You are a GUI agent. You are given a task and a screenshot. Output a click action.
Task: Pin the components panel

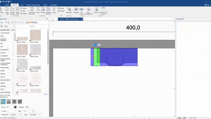[47, 19]
